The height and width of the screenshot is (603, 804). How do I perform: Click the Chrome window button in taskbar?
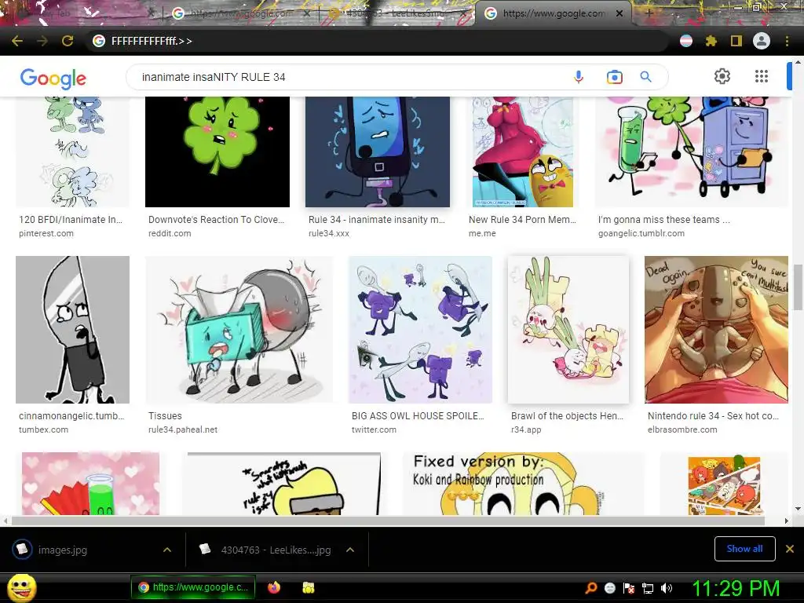point(193,587)
